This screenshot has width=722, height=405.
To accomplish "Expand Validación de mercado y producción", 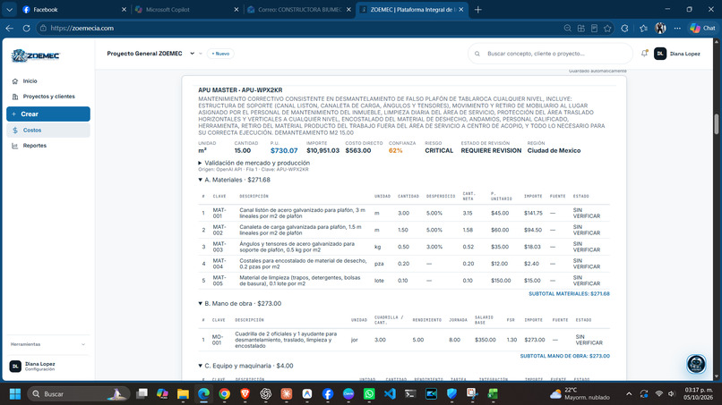I will pyautogui.click(x=254, y=163).
